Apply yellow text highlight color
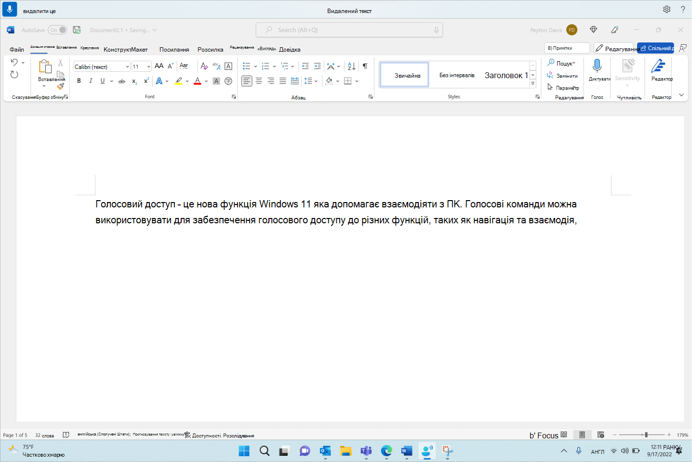This screenshot has width=692, height=462. point(179,81)
